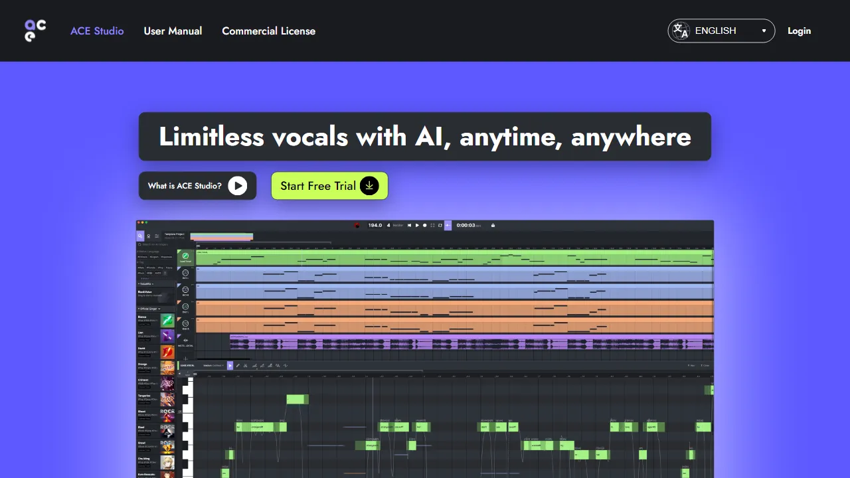Click the red circular icon left of the tempo
Screen dimensions: 850x478
coord(357,226)
